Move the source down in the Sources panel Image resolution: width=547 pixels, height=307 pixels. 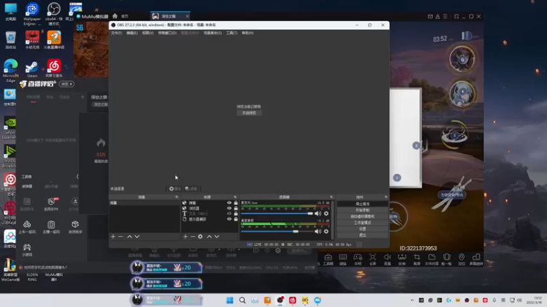217,236
